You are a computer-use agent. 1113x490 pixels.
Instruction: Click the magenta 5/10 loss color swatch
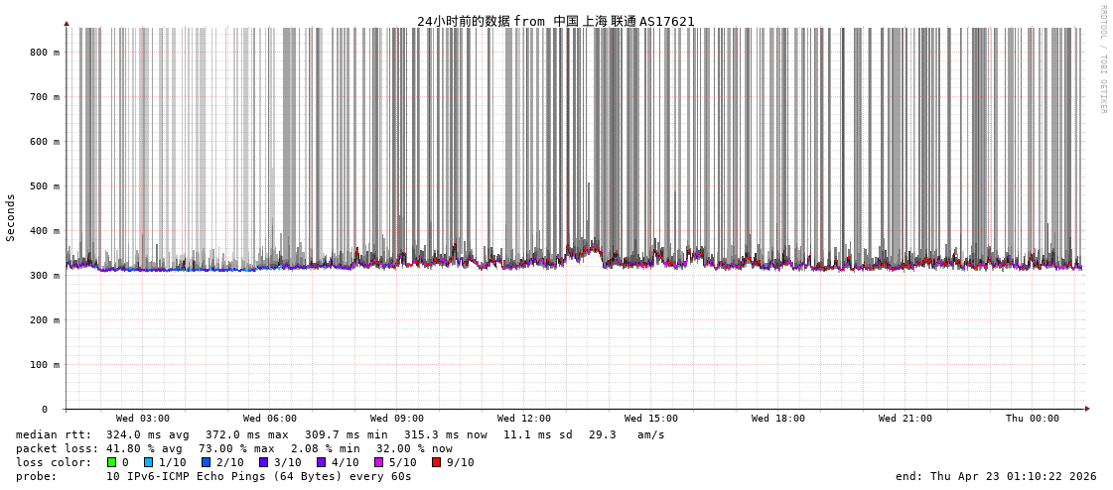point(378,462)
